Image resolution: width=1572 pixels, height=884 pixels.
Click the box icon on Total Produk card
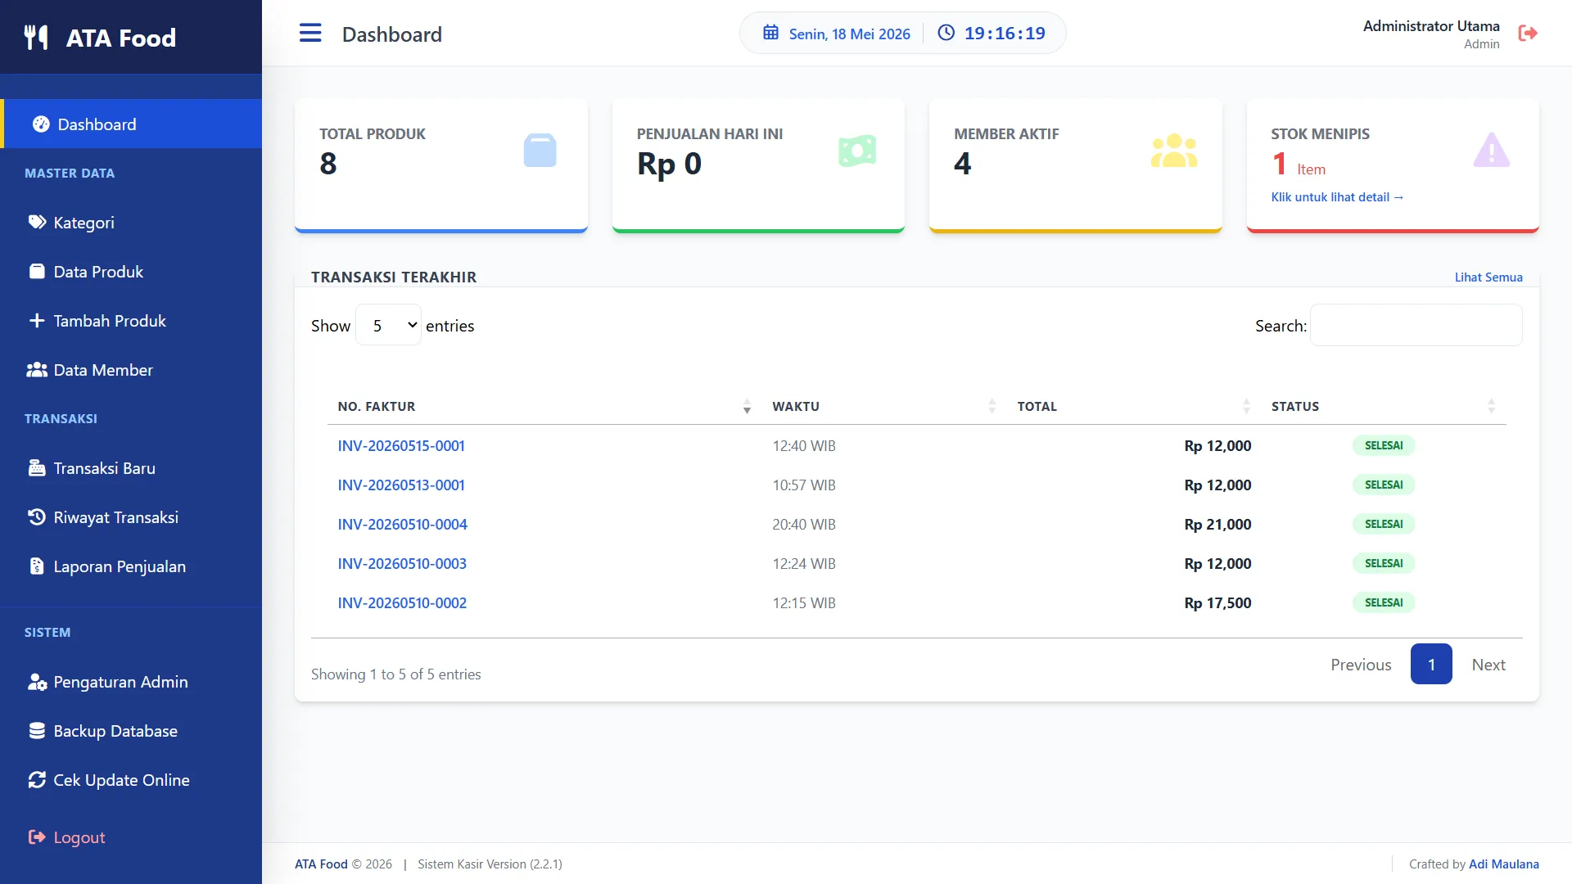(x=540, y=151)
